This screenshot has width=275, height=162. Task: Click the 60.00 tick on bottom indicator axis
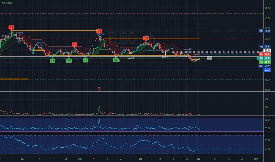click(267, 140)
